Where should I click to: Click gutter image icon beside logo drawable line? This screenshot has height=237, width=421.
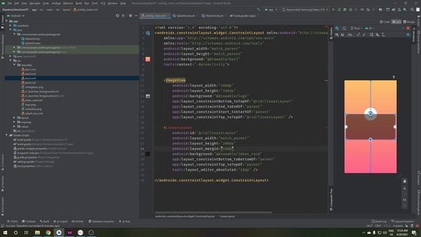[x=147, y=96]
